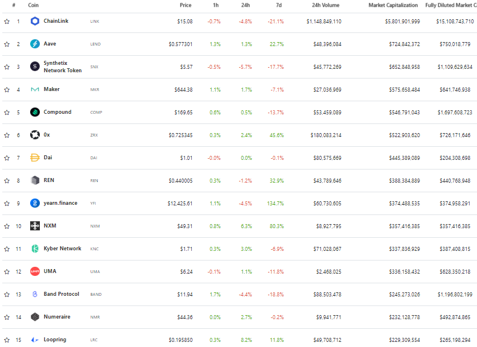Viewport: 477px width, 347px height.
Task: Open the Compound coin page link
Action: tap(57, 112)
